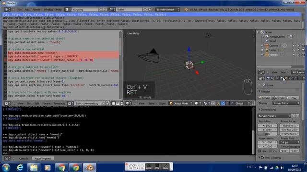
Task: Expand the newobj item in outliner
Action: [x=262, y=54]
